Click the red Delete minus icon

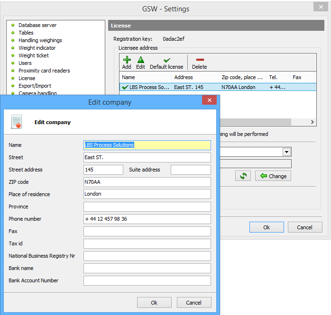click(x=200, y=60)
